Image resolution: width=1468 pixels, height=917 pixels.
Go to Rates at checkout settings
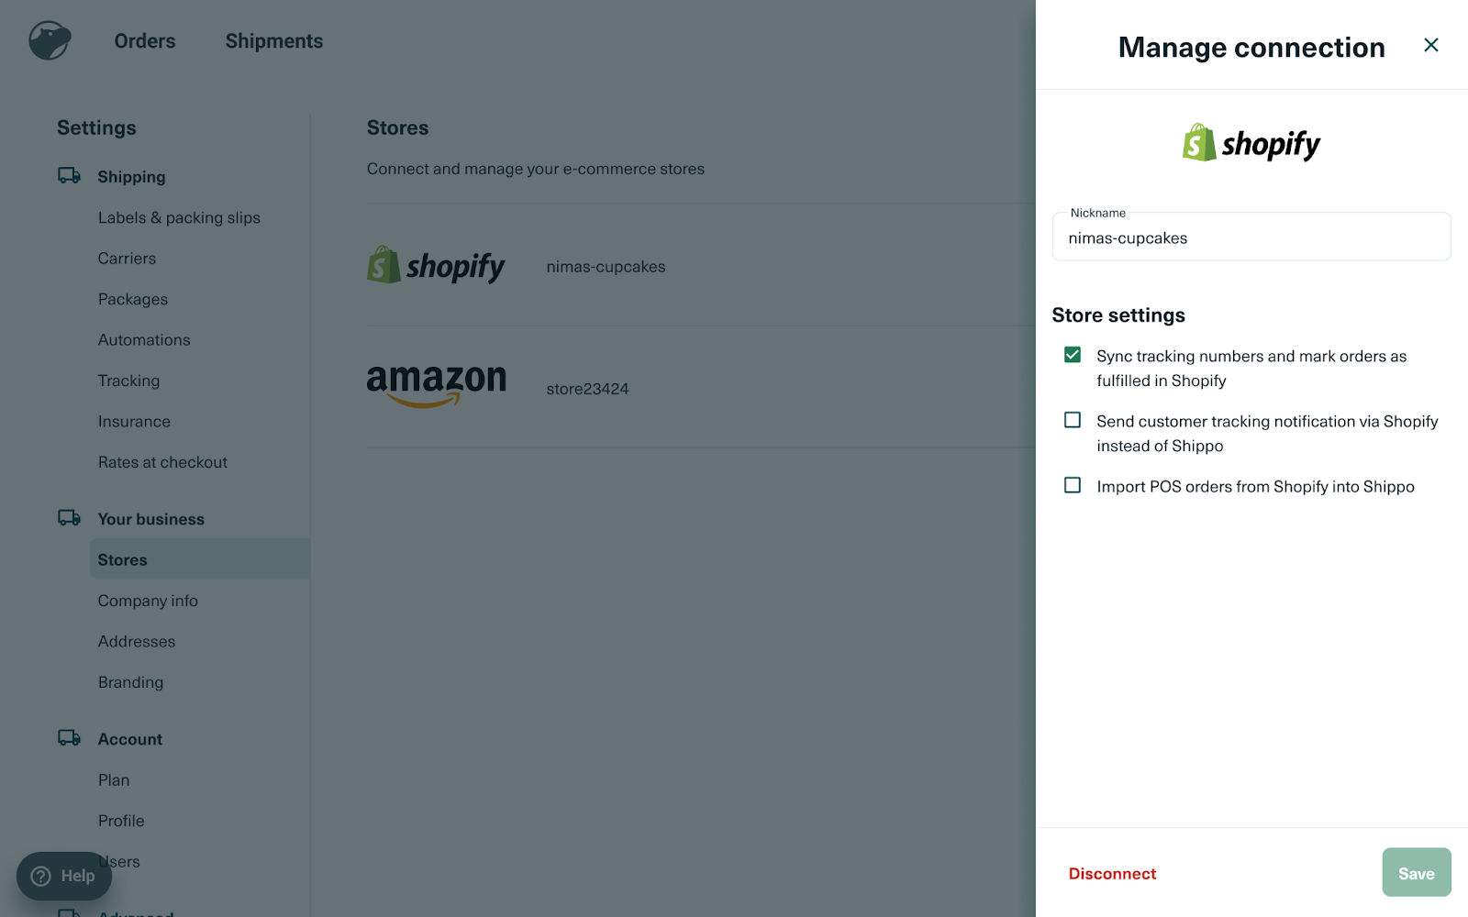(162, 462)
